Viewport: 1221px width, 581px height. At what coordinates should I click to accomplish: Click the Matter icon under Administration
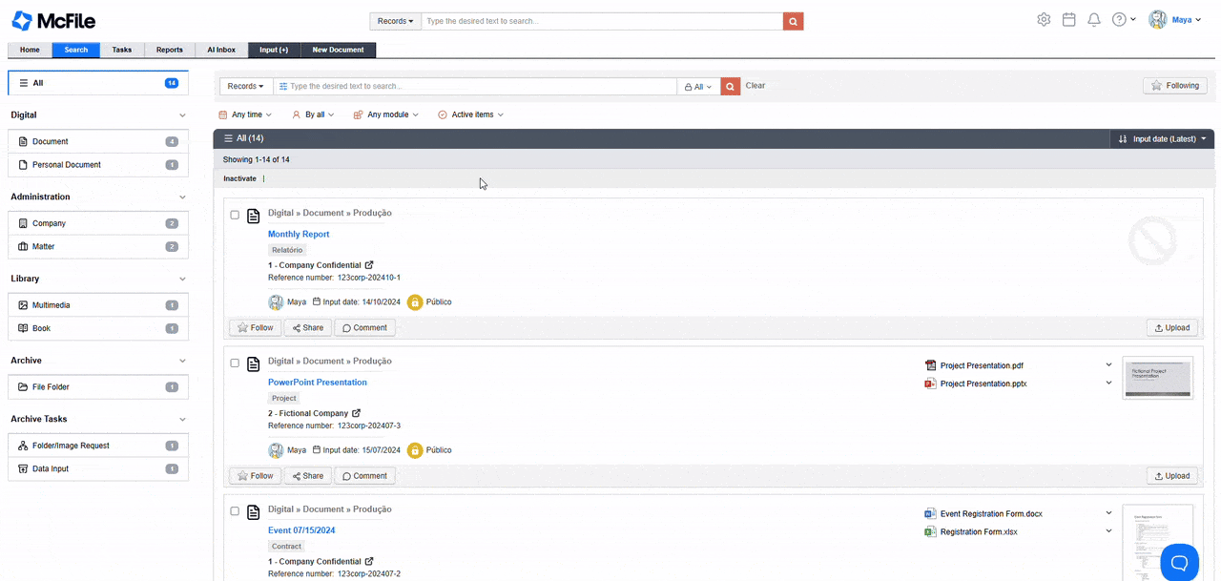pyautogui.click(x=22, y=246)
